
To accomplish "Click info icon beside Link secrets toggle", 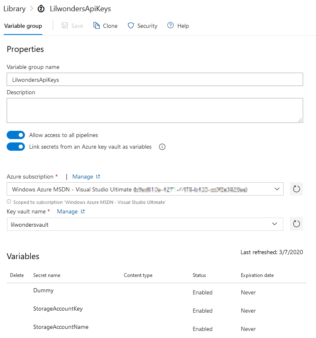I will (x=162, y=147).
